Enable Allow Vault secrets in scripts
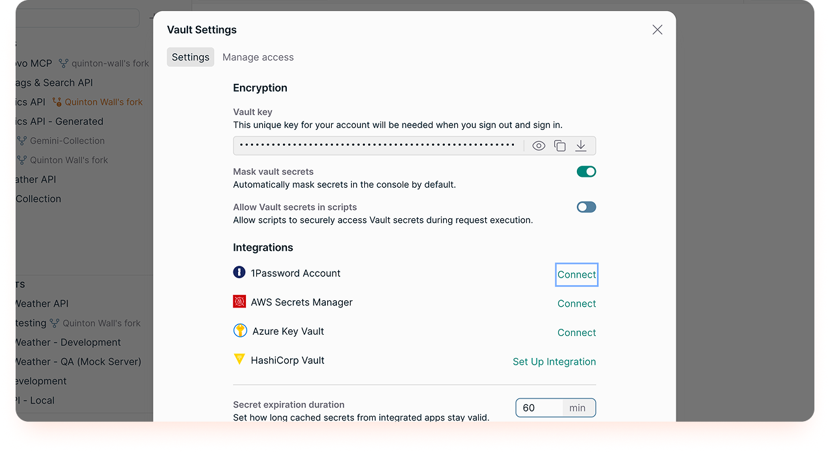The image size is (830, 453). [586, 207]
